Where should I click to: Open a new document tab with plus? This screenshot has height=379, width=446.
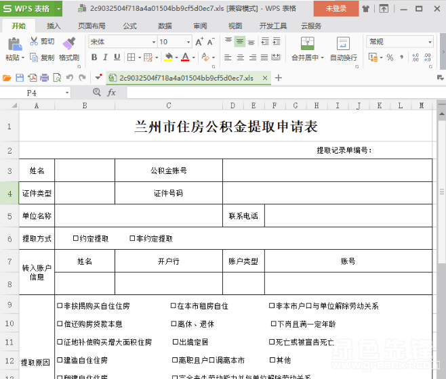pyautogui.click(x=279, y=78)
